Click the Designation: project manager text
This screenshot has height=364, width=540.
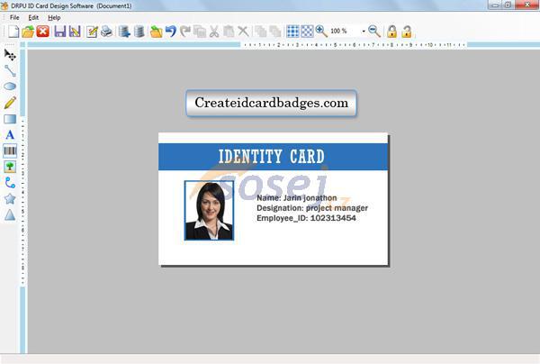312,208
